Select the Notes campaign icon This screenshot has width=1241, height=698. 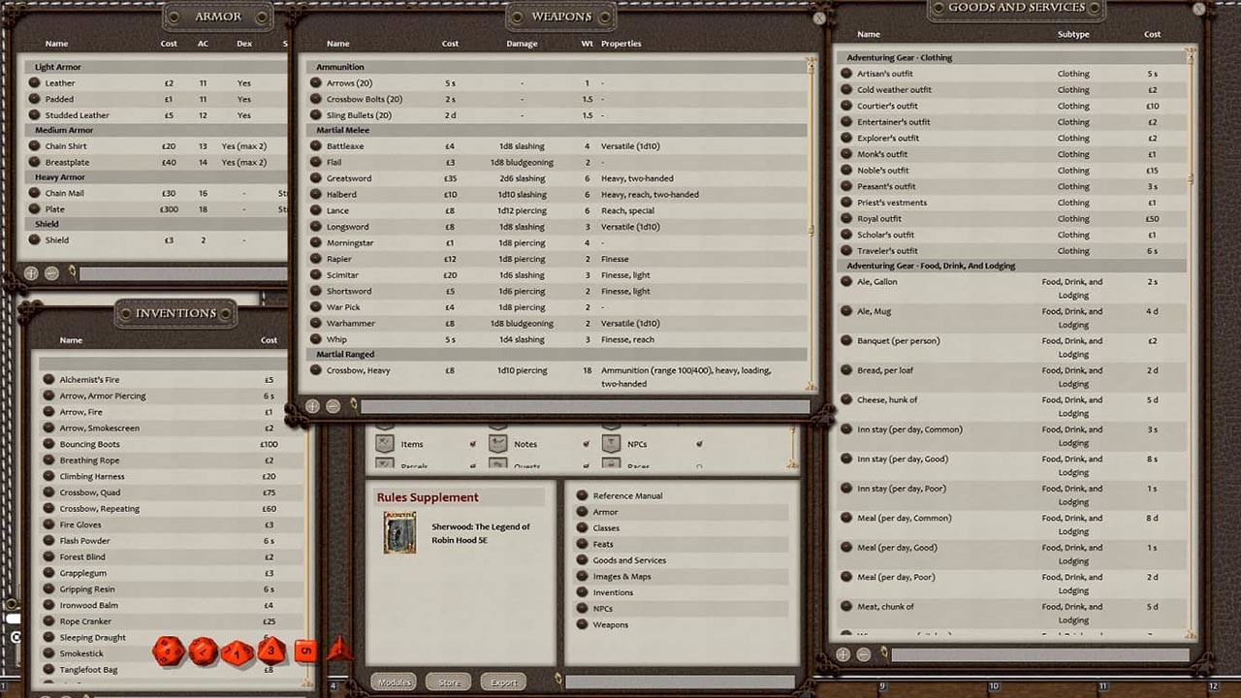[499, 444]
